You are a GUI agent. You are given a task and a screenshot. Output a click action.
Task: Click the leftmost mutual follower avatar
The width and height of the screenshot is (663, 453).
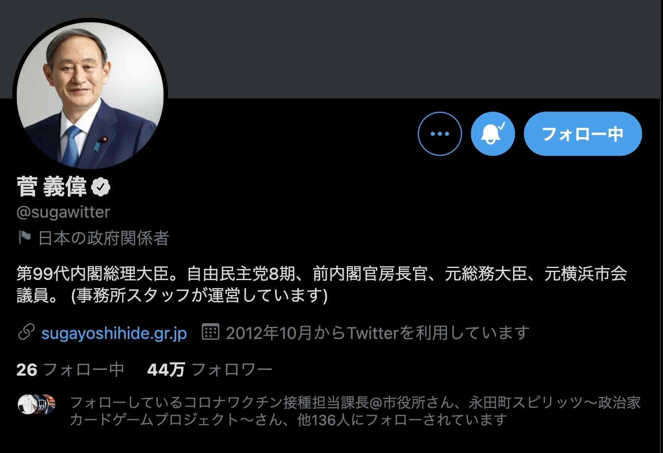click(27, 404)
